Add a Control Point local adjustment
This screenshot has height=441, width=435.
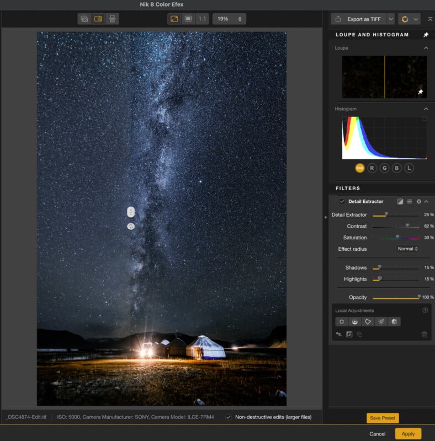pyautogui.click(x=342, y=321)
